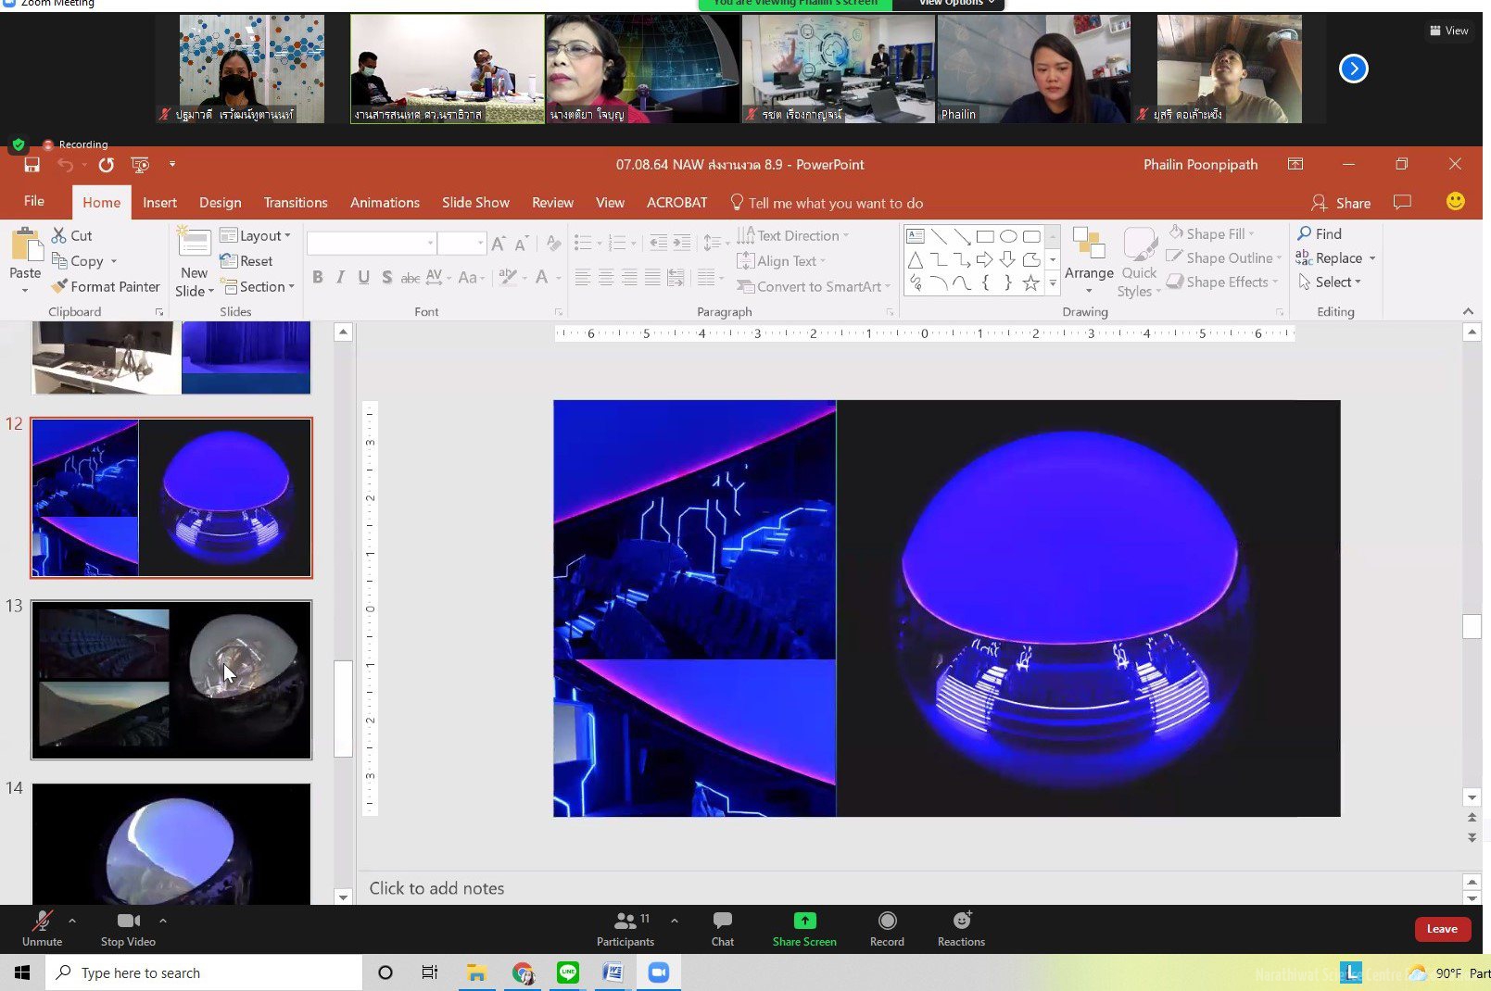
Task: Clear all formatting with the eraser icon
Action: [x=553, y=244]
